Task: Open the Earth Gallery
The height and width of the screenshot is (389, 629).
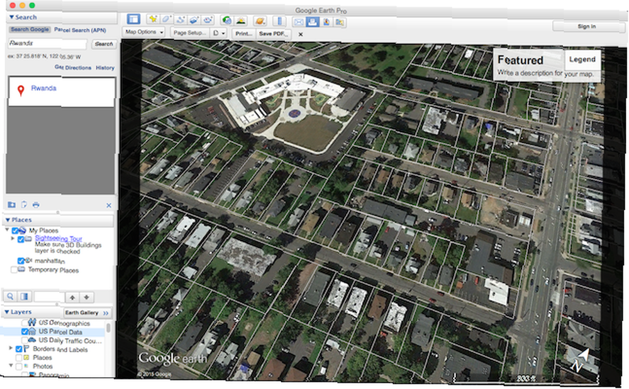Action: pyautogui.click(x=87, y=312)
